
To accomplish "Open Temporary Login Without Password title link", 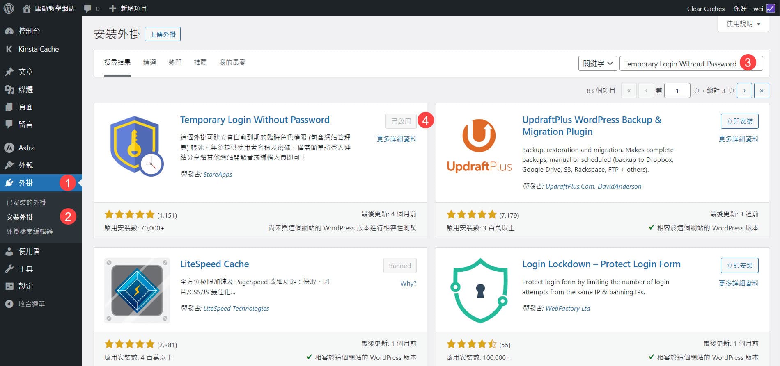I will pyautogui.click(x=255, y=120).
